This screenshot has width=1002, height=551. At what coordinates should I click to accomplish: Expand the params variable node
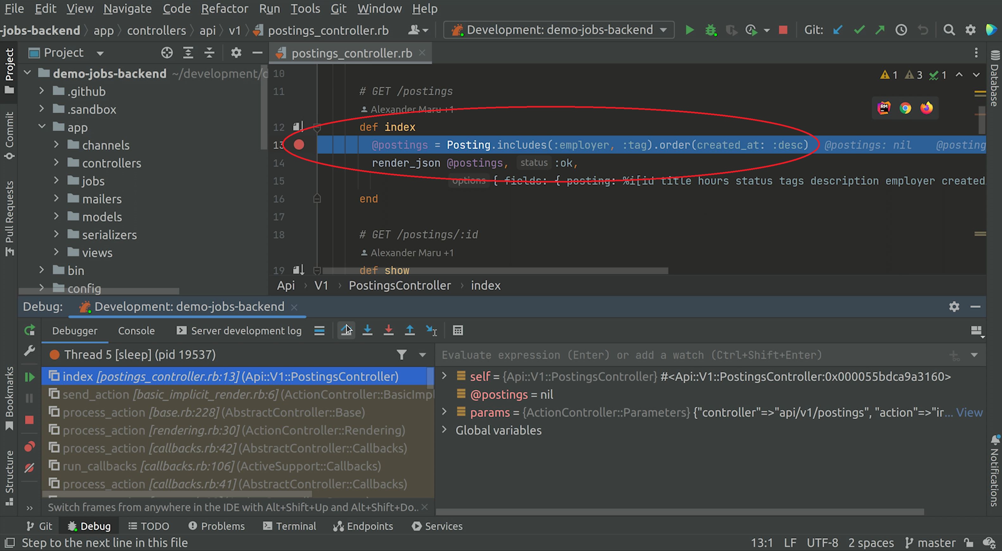tap(444, 412)
